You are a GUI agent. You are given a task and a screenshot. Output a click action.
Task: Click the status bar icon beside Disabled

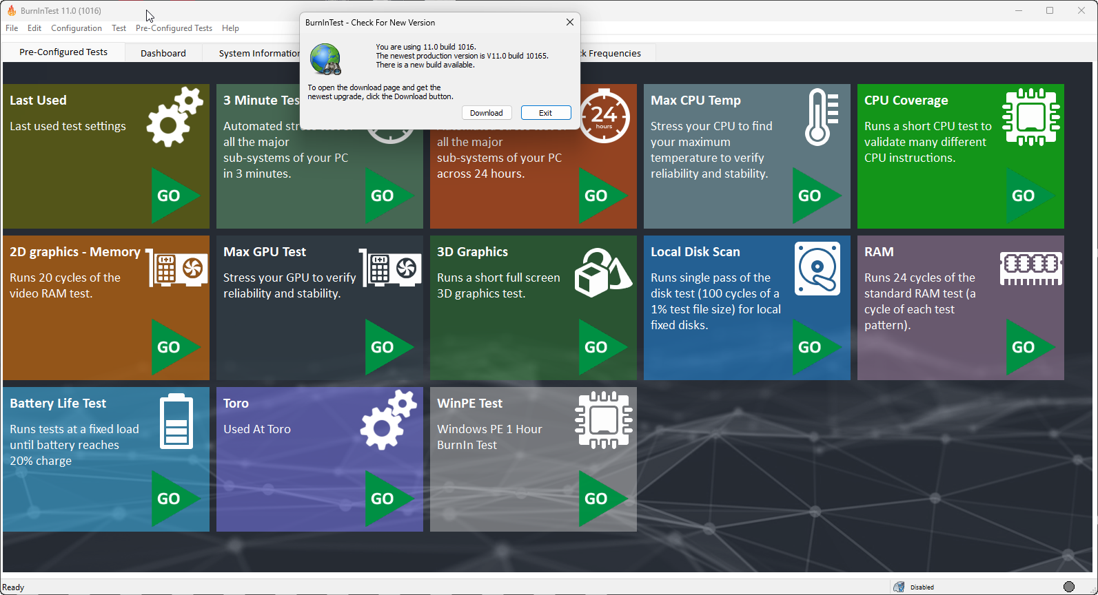coord(899,587)
